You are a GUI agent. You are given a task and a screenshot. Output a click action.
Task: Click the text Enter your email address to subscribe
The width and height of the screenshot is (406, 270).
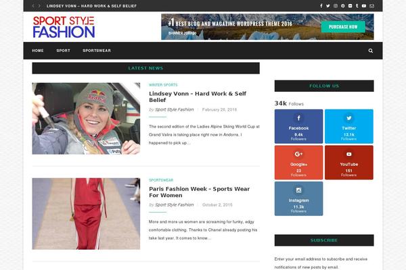pos(321,263)
